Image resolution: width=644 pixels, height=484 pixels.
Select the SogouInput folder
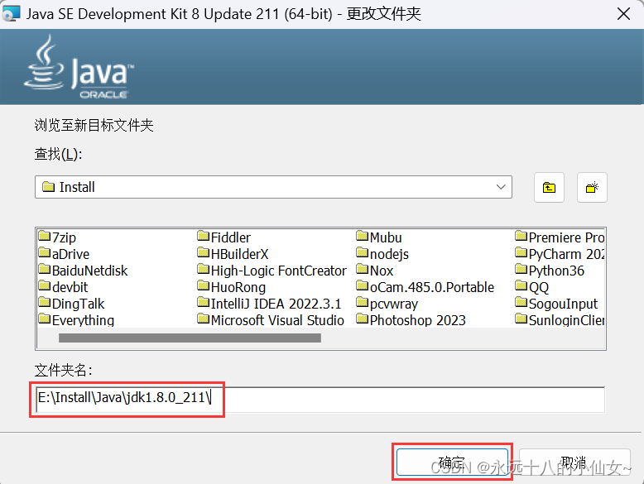(556, 304)
